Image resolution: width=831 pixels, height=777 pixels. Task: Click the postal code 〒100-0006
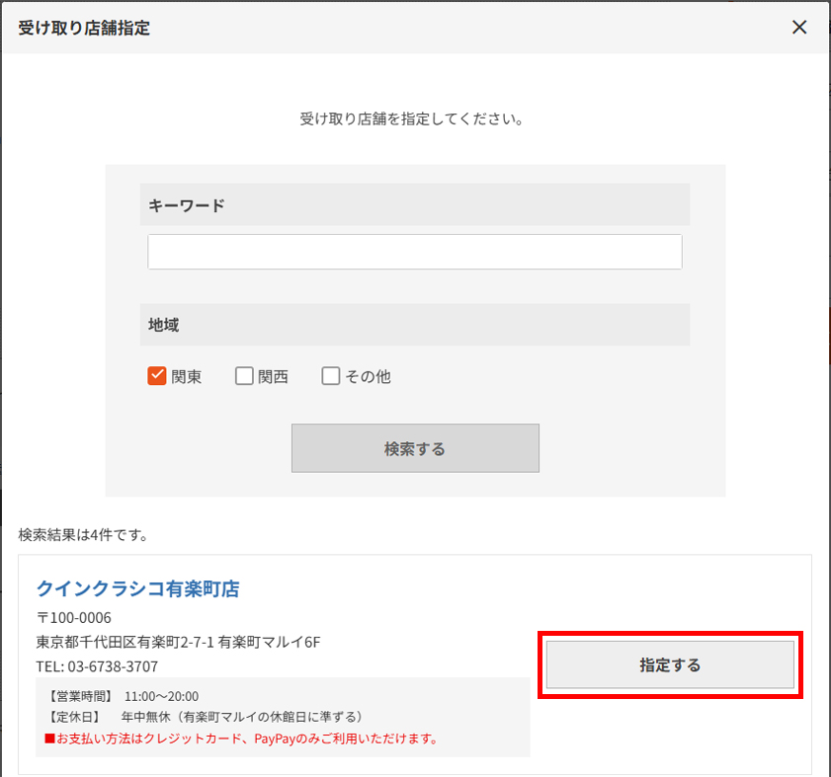click(x=71, y=616)
